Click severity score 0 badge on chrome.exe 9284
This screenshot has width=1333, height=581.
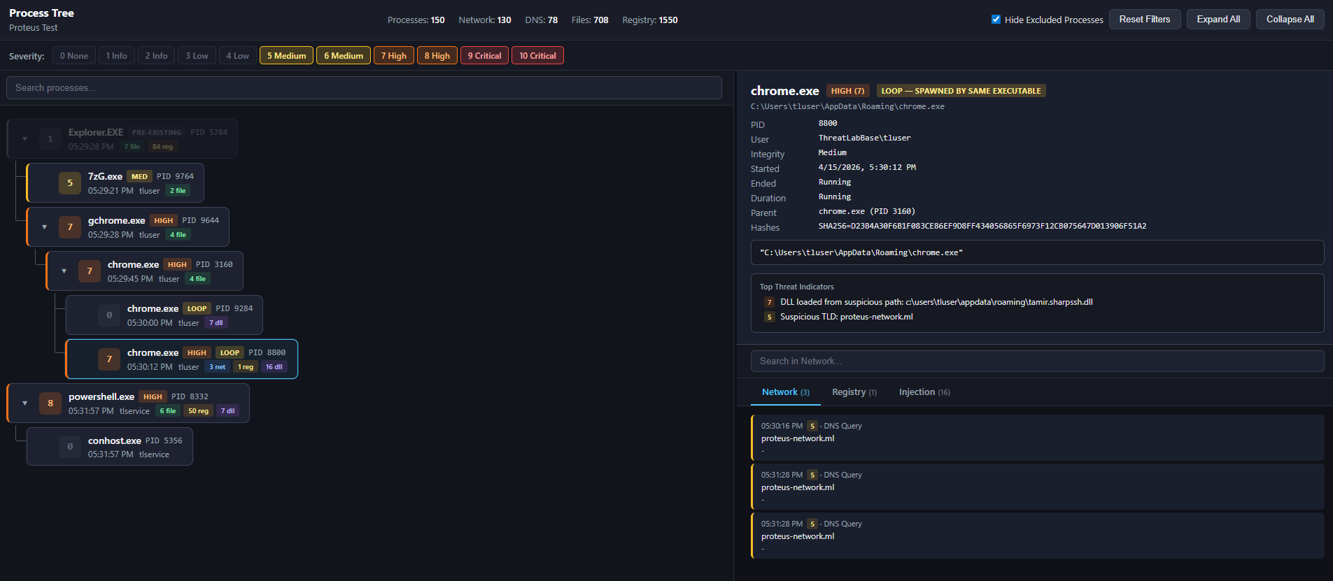click(x=109, y=315)
